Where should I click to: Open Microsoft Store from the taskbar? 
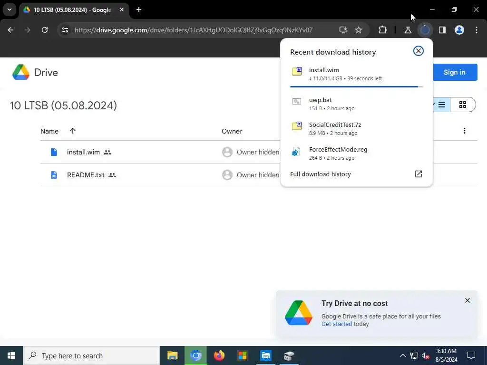pos(243,355)
